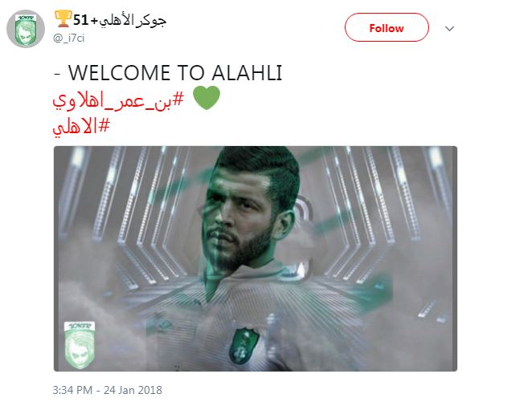
Task: Expand the tweet options chevron
Action: [x=449, y=29]
